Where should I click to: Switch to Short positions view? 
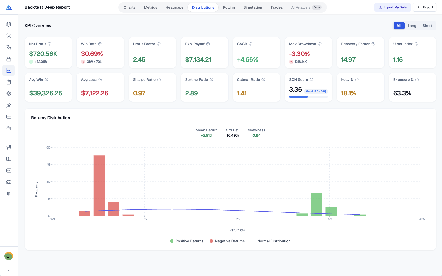click(x=427, y=25)
